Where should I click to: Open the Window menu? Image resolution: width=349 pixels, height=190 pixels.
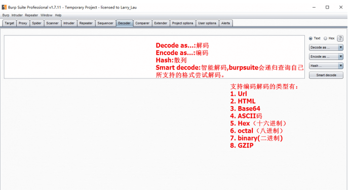pyautogui.click(x=46, y=15)
